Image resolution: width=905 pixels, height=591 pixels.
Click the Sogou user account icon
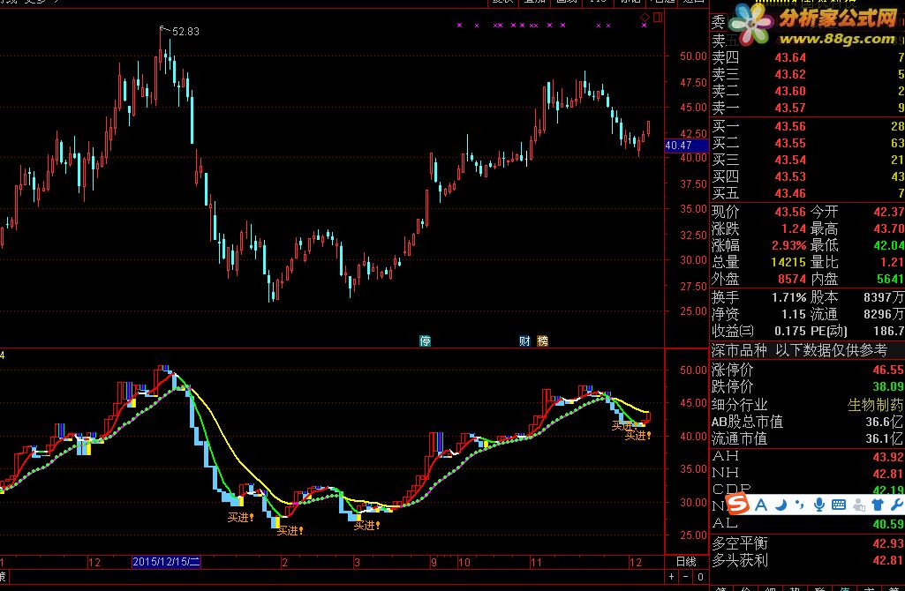859,505
